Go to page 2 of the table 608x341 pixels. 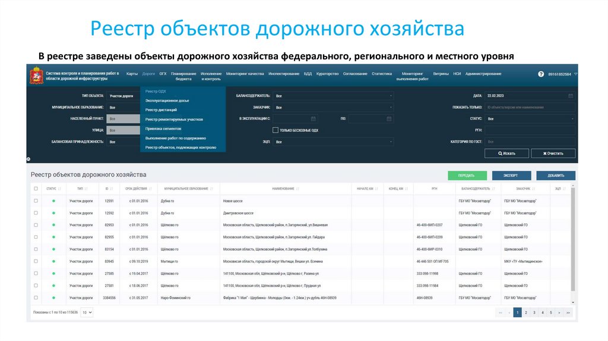[x=526, y=312]
